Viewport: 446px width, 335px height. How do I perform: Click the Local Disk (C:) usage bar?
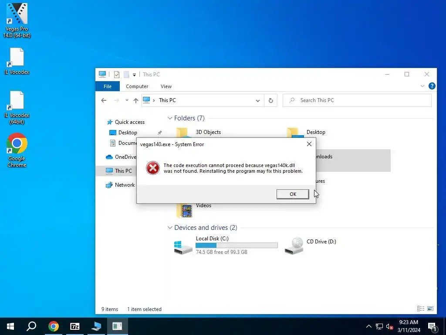[237, 245]
